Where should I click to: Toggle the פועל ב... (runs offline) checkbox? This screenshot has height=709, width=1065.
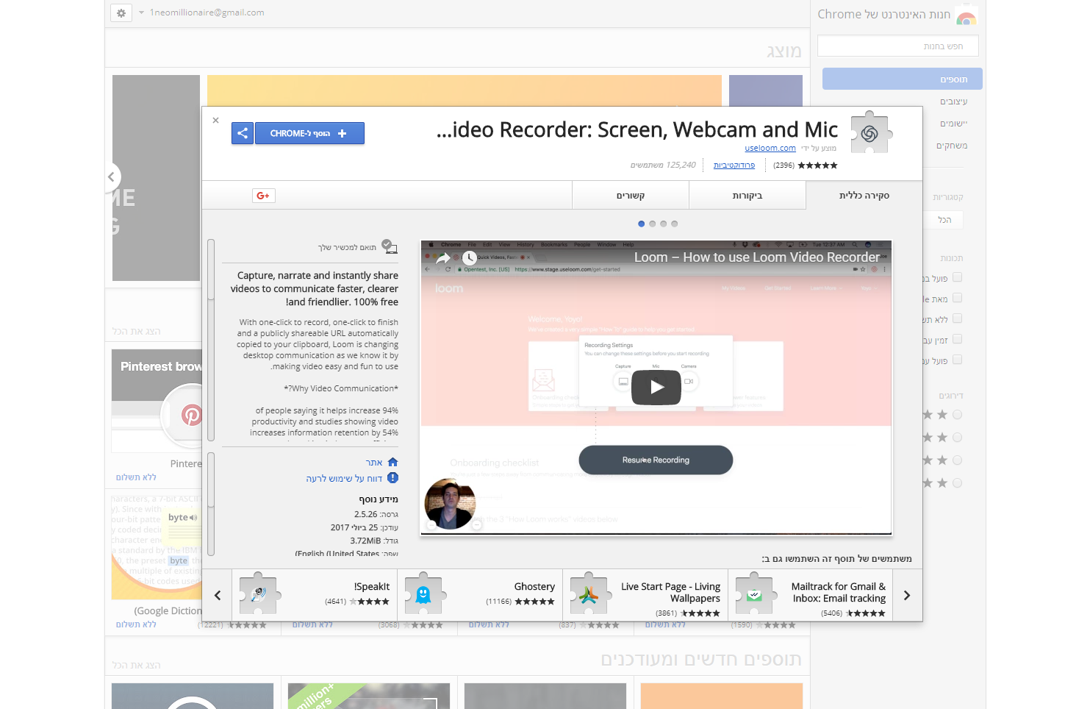tap(957, 278)
